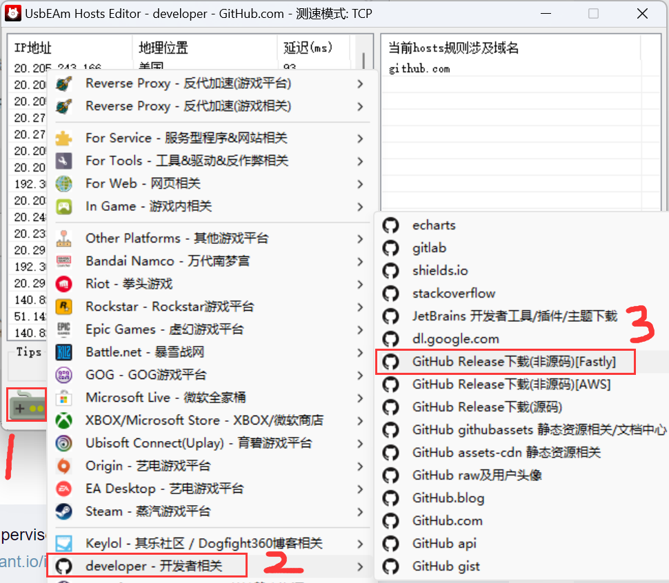669x583 pixels.
Task: Expand the For Web submenu arrow
Action: pyautogui.click(x=361, y=184)
